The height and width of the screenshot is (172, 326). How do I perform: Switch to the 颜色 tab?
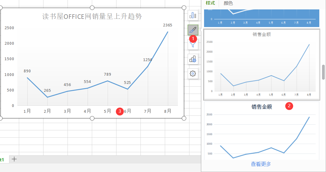click(x=228, y=3)
